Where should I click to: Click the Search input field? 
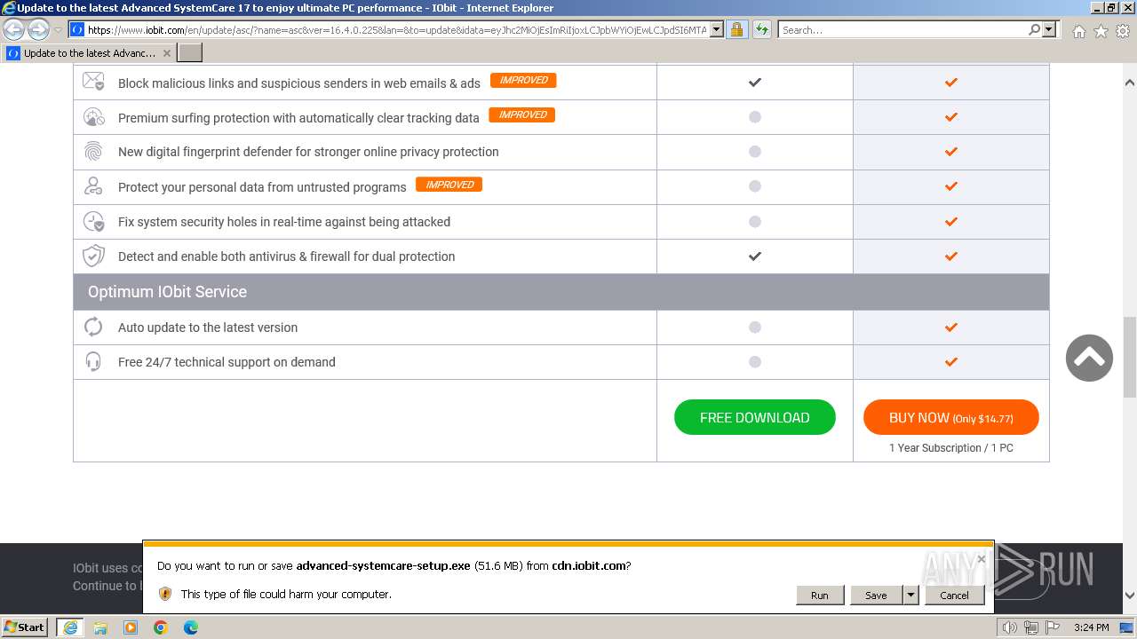coord(902,29)
